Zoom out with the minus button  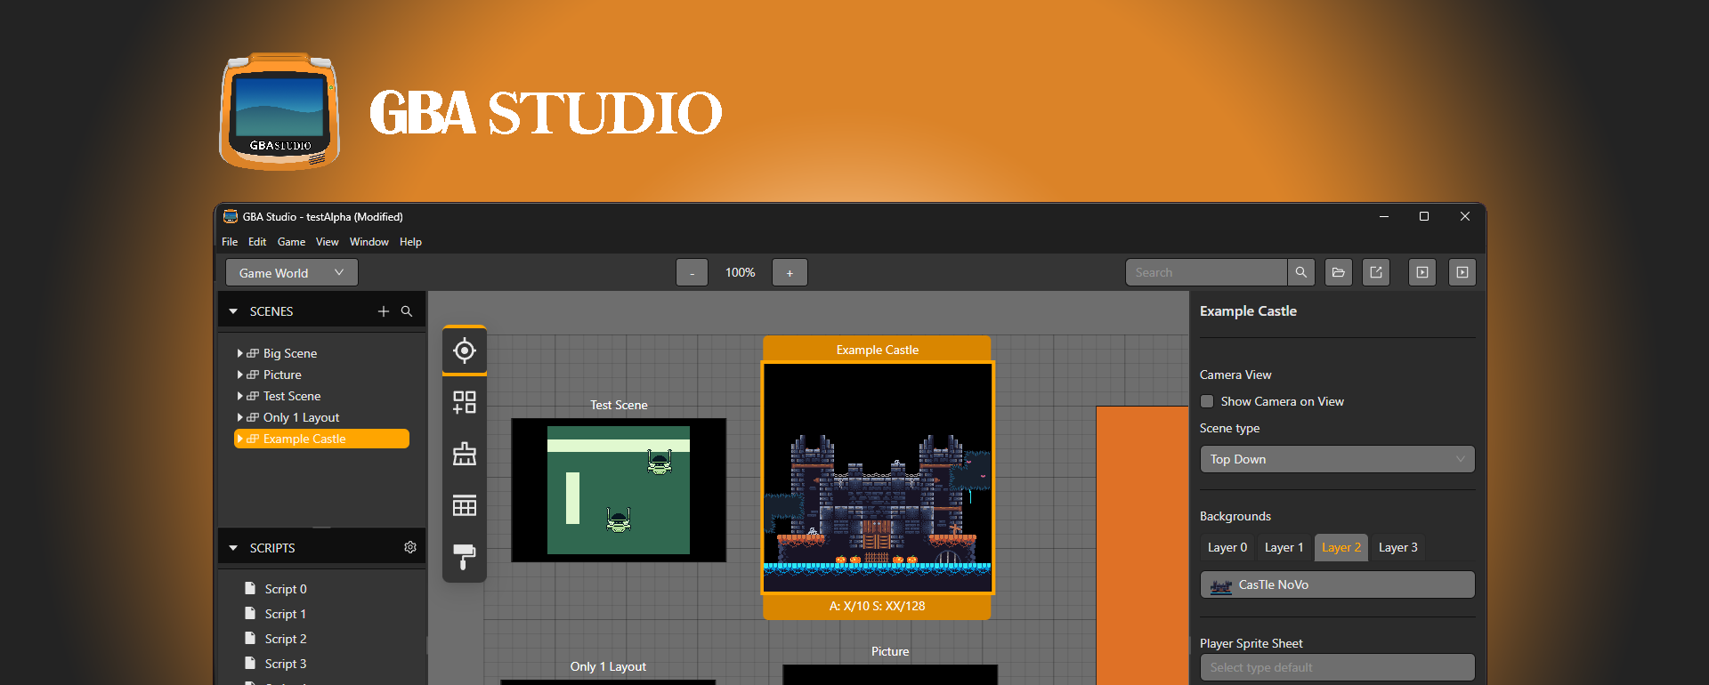[x=692, y=272]
